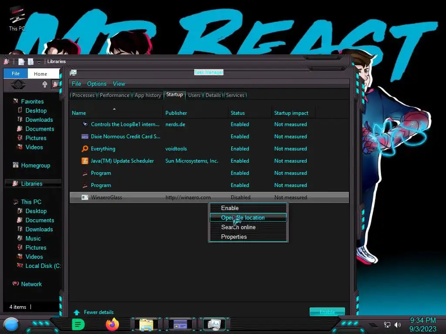Switch to the App history tab
This screenshot has width=446, height=334.
148,95
